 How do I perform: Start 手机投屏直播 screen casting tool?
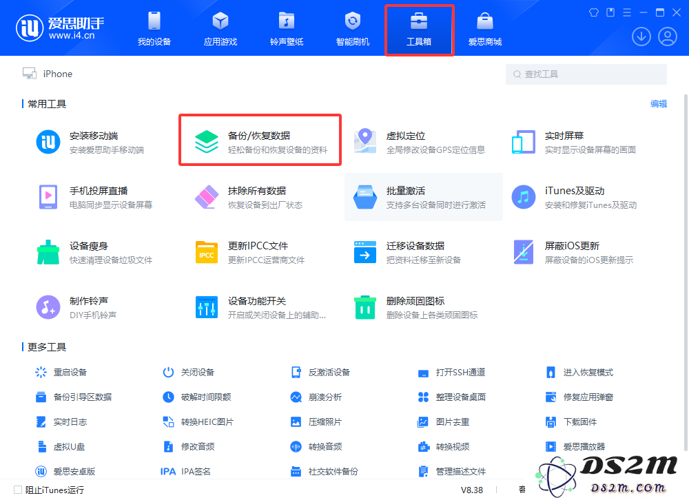coord(96,197)
